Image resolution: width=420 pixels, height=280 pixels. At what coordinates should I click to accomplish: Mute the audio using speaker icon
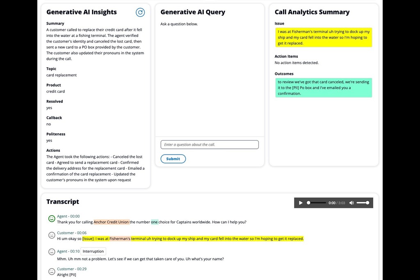pos(352,203)
